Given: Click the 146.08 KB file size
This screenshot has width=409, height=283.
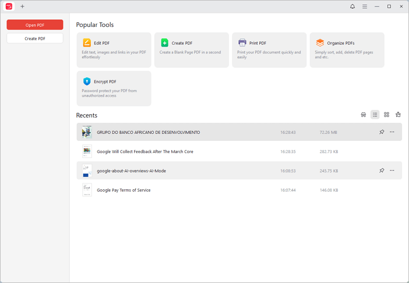Looking at the screenshot, I should 329,190.
